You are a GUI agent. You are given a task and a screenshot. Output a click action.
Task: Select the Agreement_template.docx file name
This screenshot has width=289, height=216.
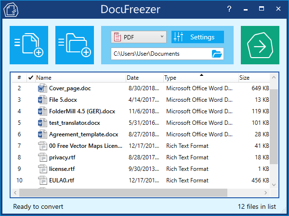click(83, 134)
